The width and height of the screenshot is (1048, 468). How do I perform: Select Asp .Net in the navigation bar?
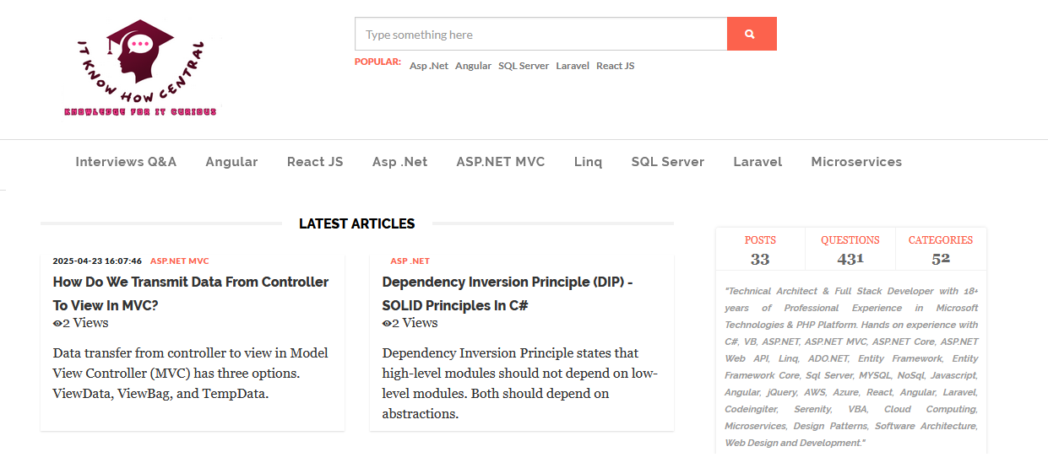pyautogui.click(x=399, y=162)
